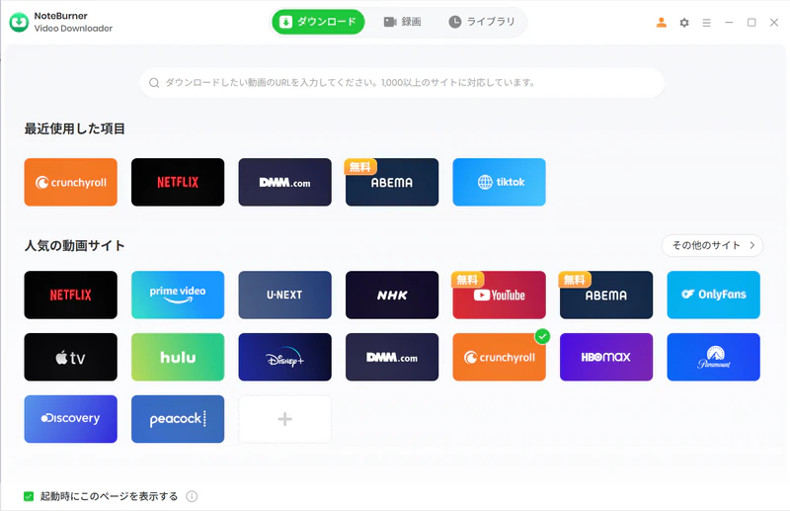Open the DMM.com tile under recently used items

(284, 182)
